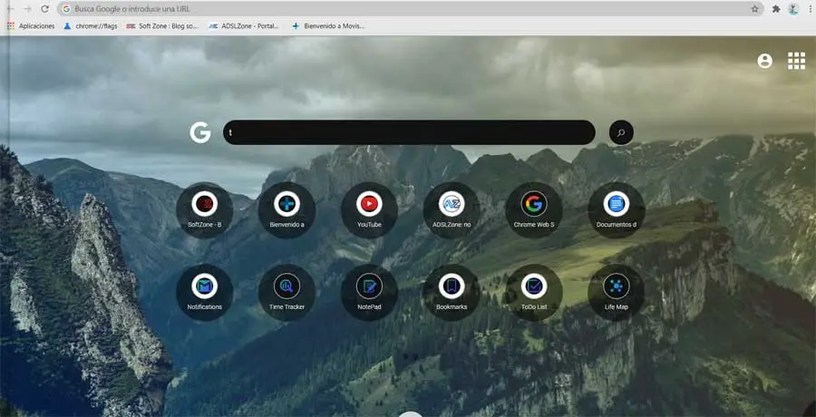
Task: Launch the Time Tracker tile
Action: [287, 292]
